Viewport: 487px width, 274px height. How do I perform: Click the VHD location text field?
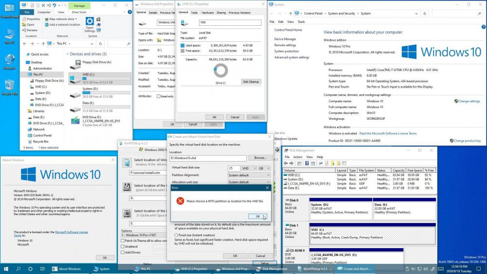(208, 158)
